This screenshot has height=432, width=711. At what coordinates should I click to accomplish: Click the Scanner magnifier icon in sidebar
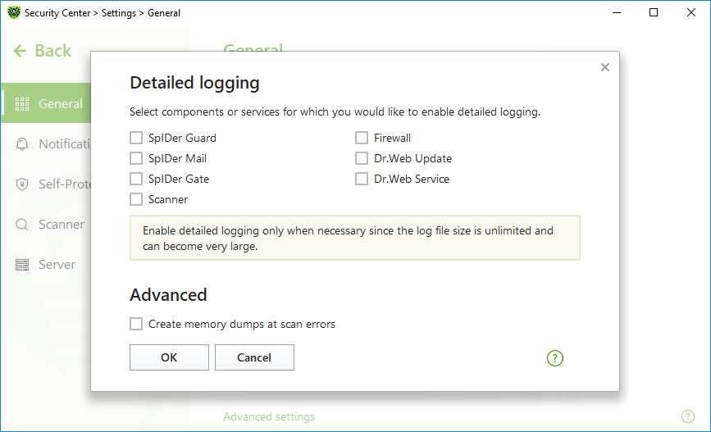coord(22,225)
